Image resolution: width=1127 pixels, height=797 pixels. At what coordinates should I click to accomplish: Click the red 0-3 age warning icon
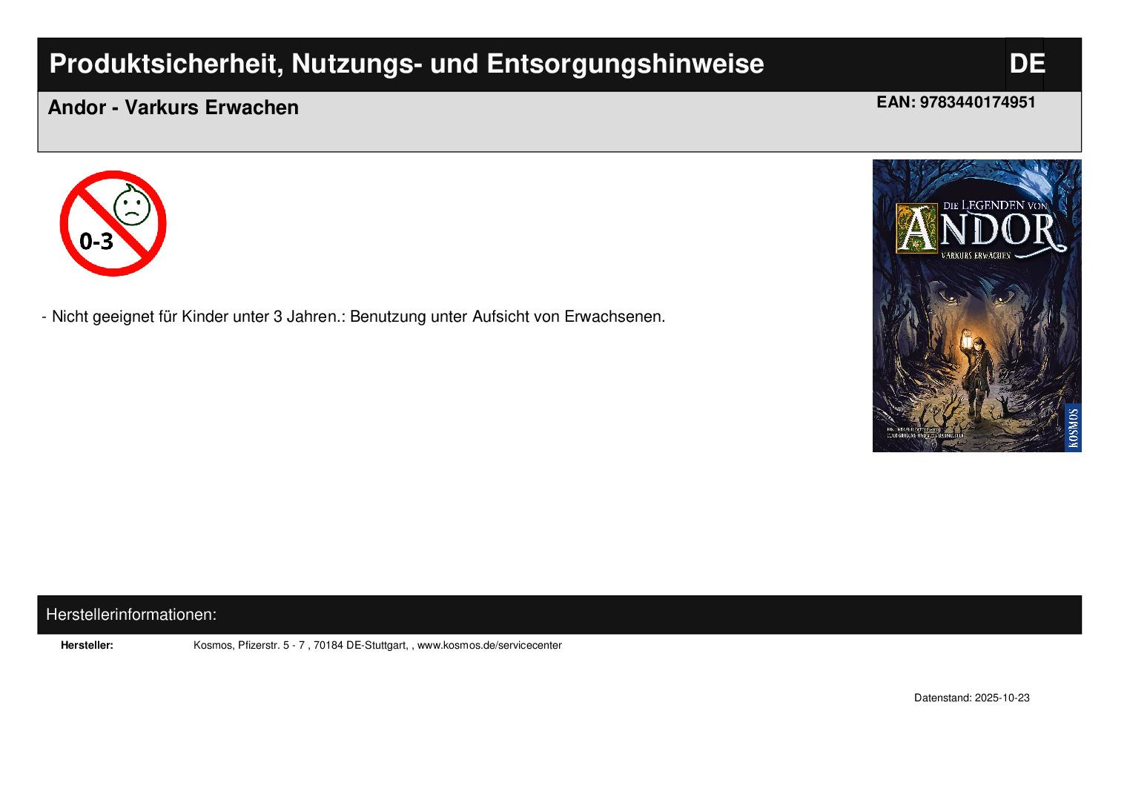pos(113,224)
